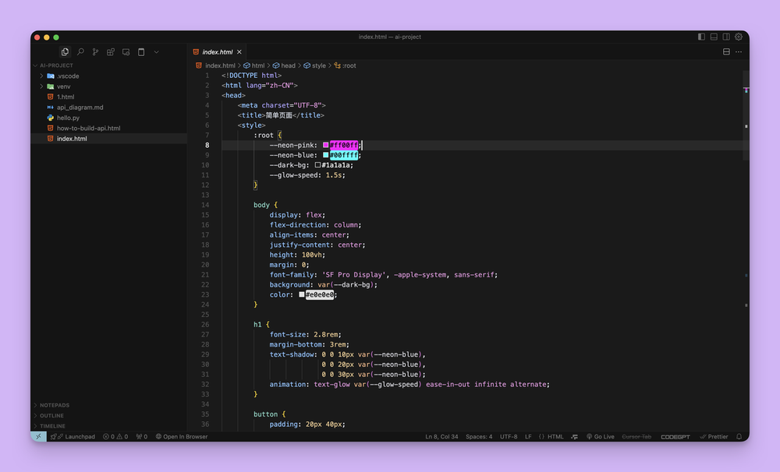Click the Settings gear in the title bar
The width and height of the screenshot is (780, 472).
click(x=739, y=37)
